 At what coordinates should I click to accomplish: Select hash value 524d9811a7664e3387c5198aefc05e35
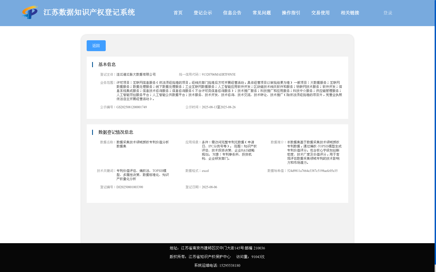pos(312,171)
